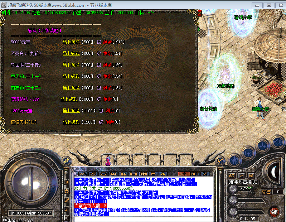Click the speech-bubble icon above attack mode
The width and height of the screenshot is (286, 222).
point(232,176)
